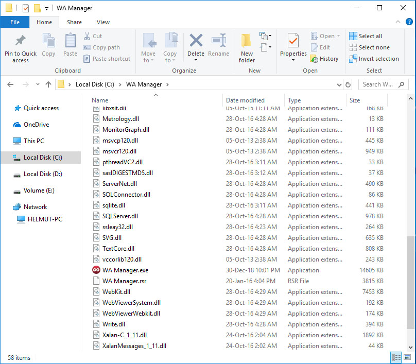Image resolution: width=416 pixels, height=364 pixels.
Task: Expand the Open button dropdown arrow
Action: (x=339, y=36)
